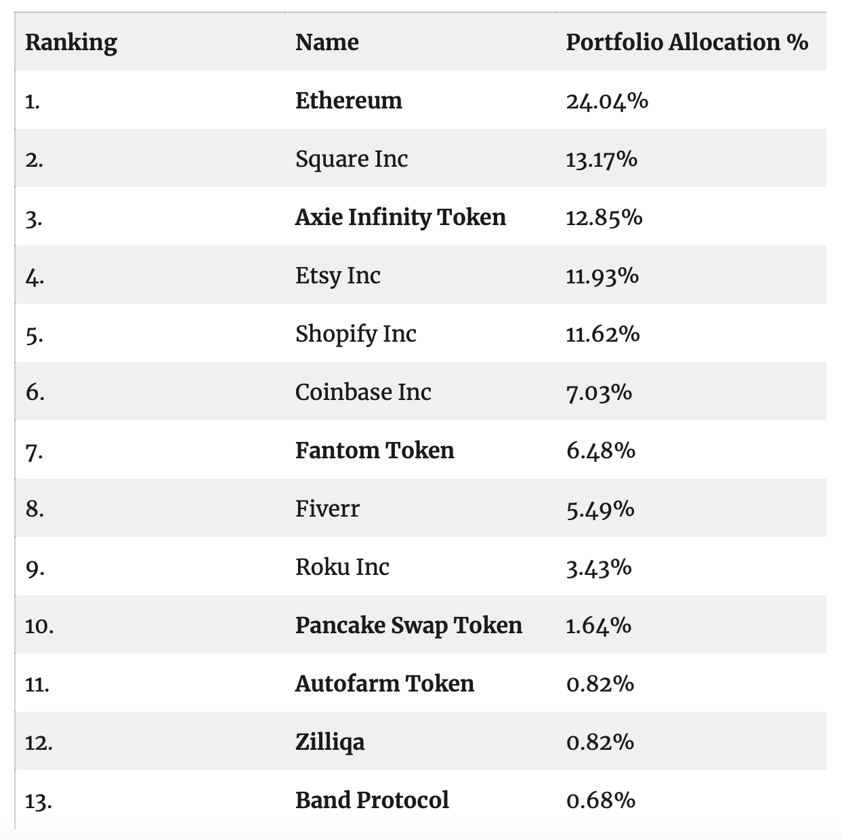Click the Ranking column header
The height and width of the screenshot is (840, 842).
(71, 42)
